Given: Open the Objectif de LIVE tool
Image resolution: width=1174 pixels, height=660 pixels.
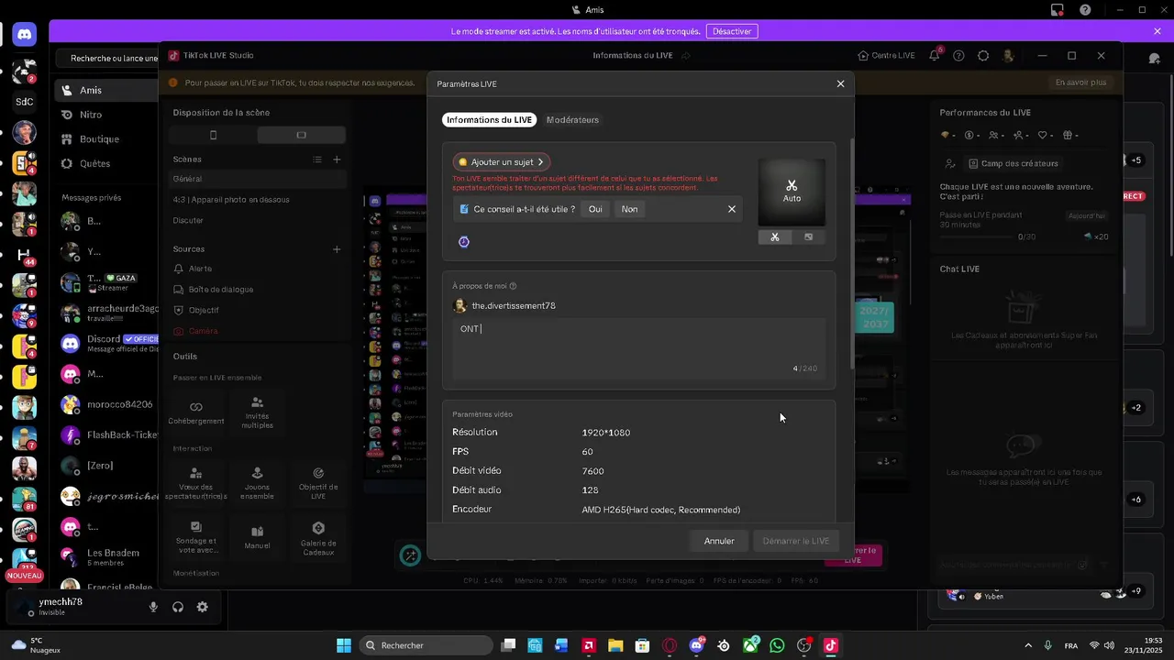Looking at the screenshot, I should [x=318, y=483].
